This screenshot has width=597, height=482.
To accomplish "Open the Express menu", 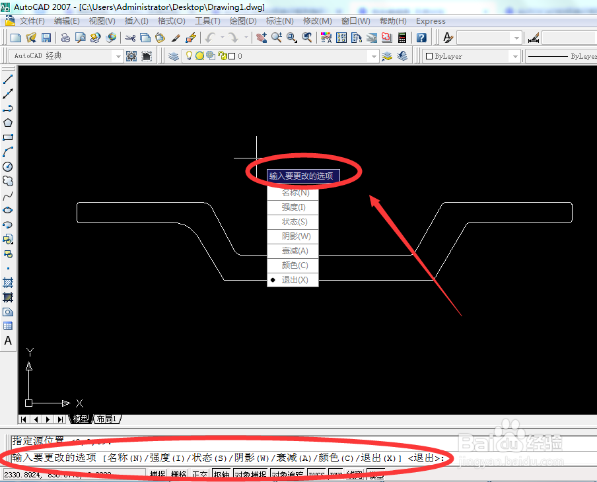I will tap(431, 21).
